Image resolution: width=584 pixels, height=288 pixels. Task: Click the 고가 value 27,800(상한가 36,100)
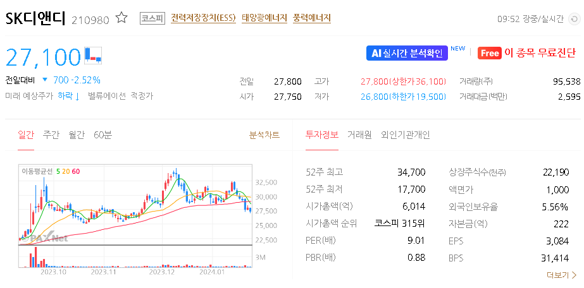click(404, 81)
